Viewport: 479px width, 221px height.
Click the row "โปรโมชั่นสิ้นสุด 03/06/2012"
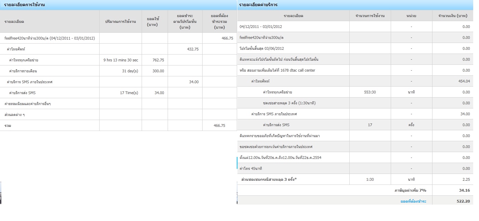(355, 48)
